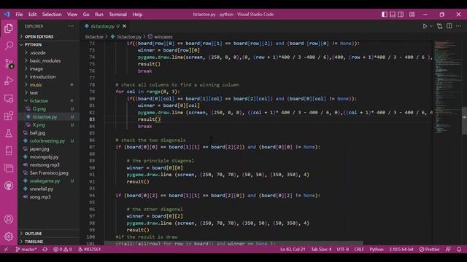Screen dimensions: 467x262
Task: Open dropdown next to Run button
Action: pyautogui.click(x=431, y=26)
